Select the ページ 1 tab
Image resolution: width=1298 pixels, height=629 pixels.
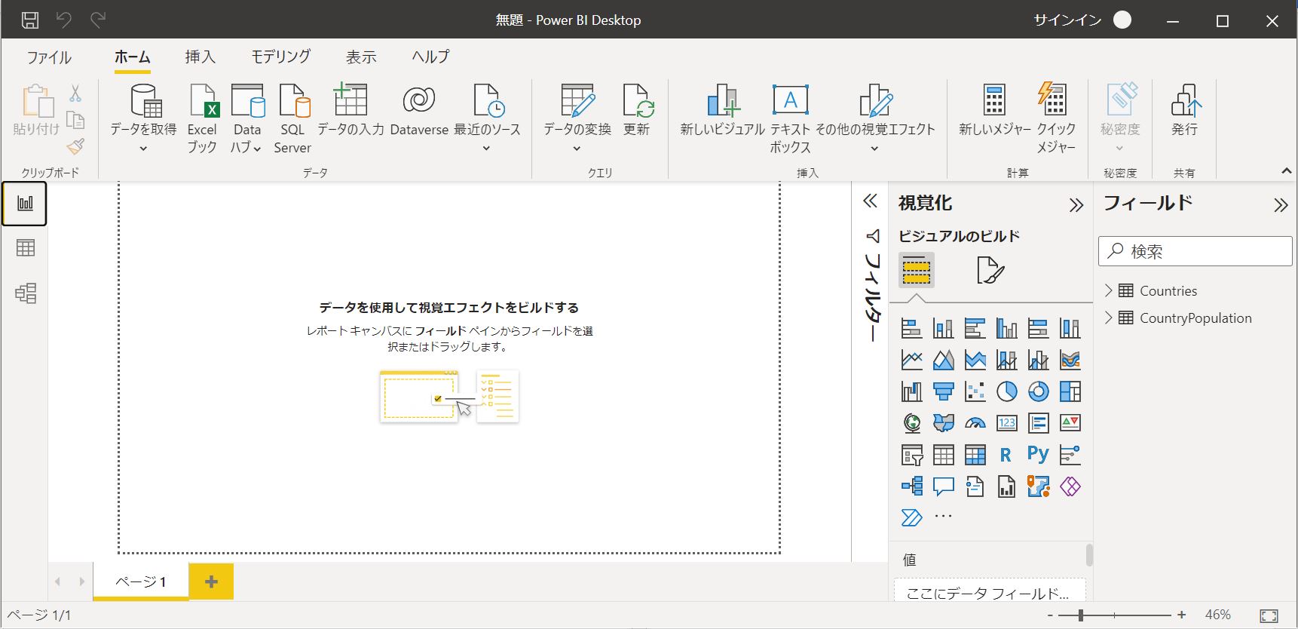(141, 581)
